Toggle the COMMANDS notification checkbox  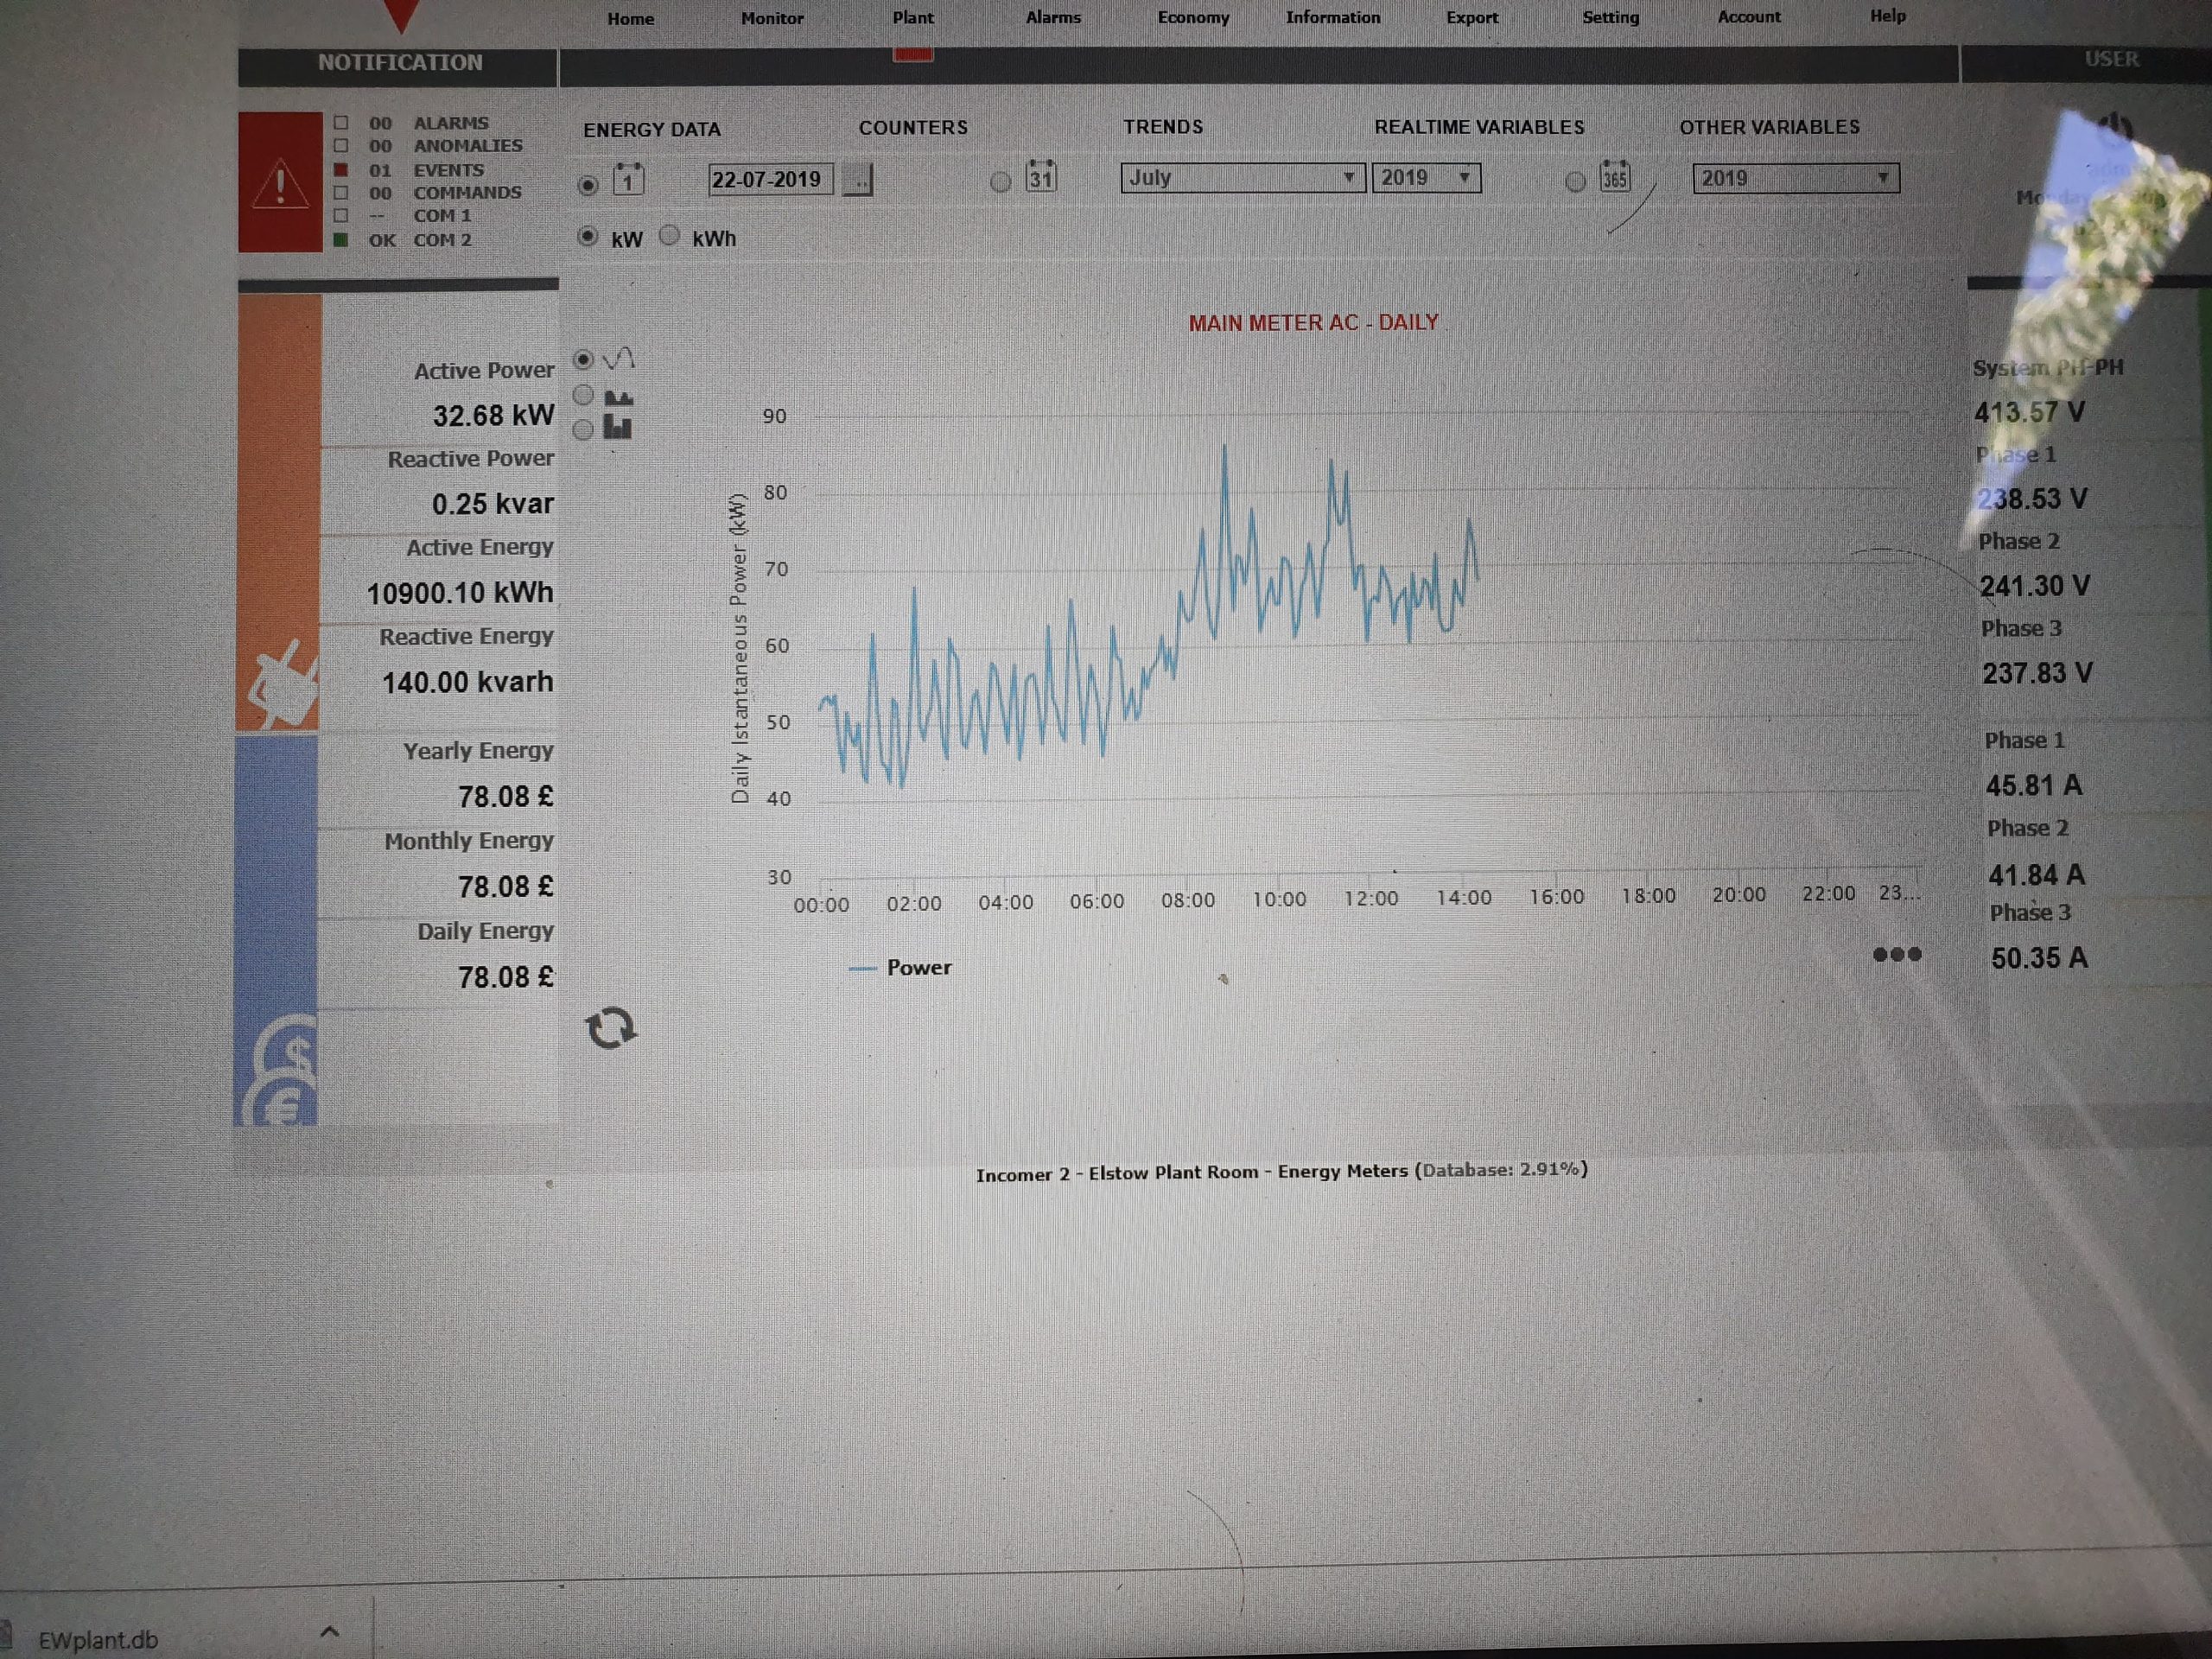tap(341, 192)
